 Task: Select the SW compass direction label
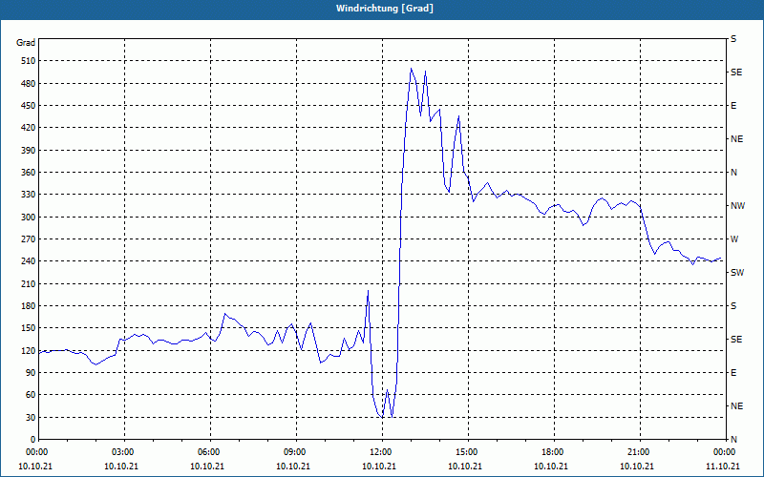[x=737, y=273]
